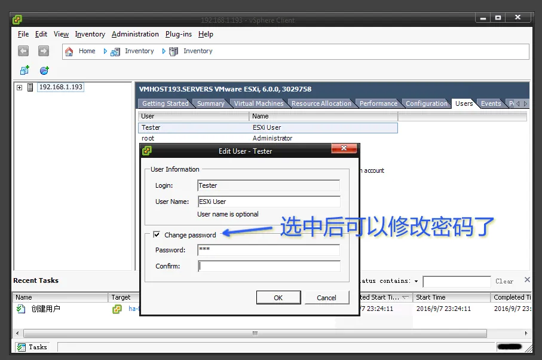The width and height of the screenshot is (542, 360).
Task: Click the globe toolbar icon with plus
Action: (x=44, y=71)
